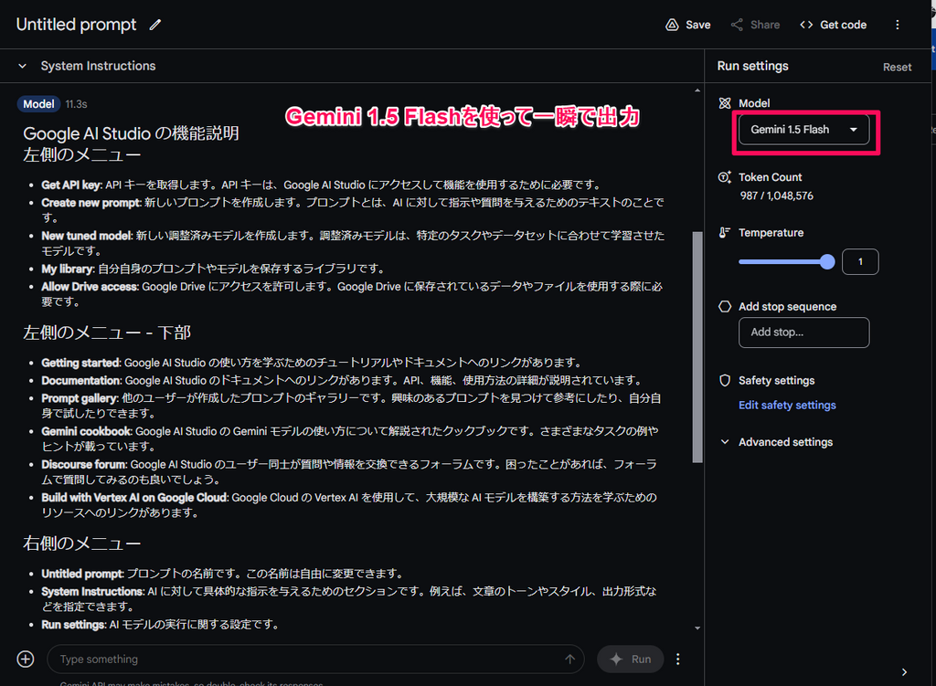Click the 左側のメニュー - 下部 heading
This screenshot has width=936, height=686.
107,332
